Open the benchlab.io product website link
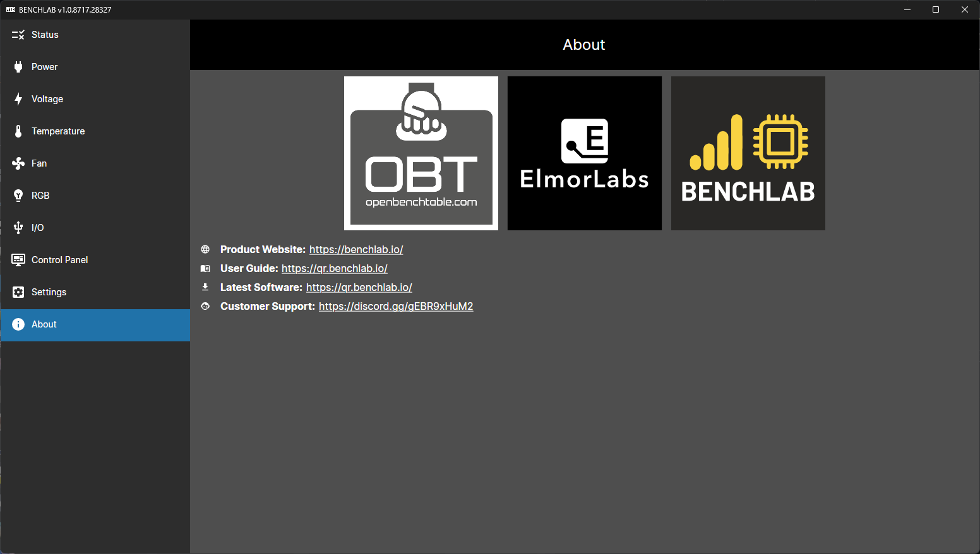 pyautogui.click(x=356, y=250)
